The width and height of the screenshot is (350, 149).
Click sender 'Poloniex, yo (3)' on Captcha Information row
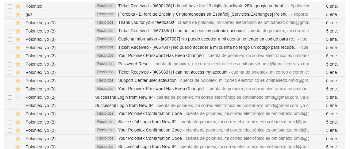coord(40,39)
